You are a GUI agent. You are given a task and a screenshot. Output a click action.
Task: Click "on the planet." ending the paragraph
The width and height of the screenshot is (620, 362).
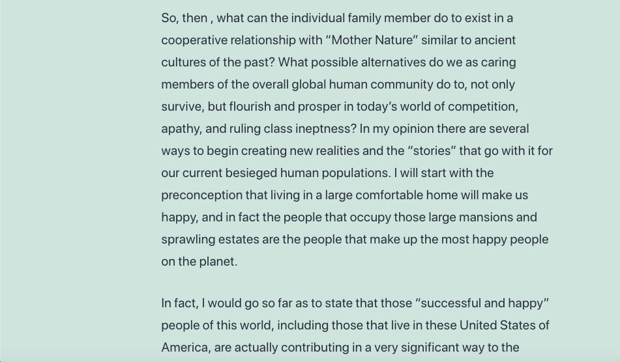[199, 262]
